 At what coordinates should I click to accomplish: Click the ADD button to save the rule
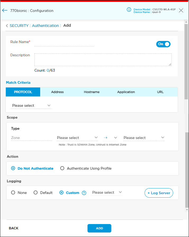click(99, 228)
